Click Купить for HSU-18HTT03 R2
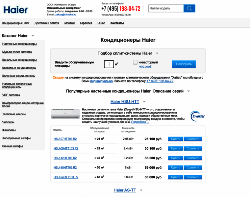Image resolution: width=250 pixels, height=197 pixels. pos(175,167)
